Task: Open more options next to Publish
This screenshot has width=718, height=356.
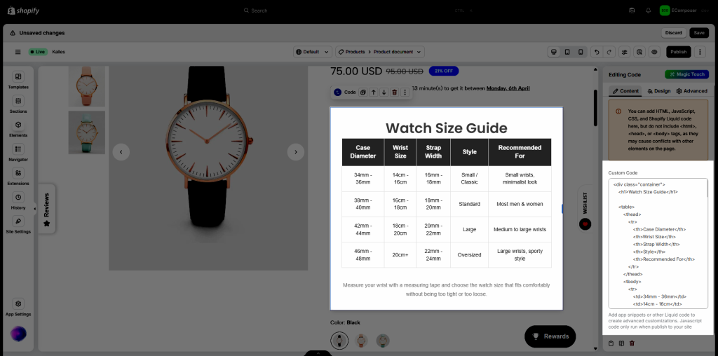Action: [x=700, y=52]
